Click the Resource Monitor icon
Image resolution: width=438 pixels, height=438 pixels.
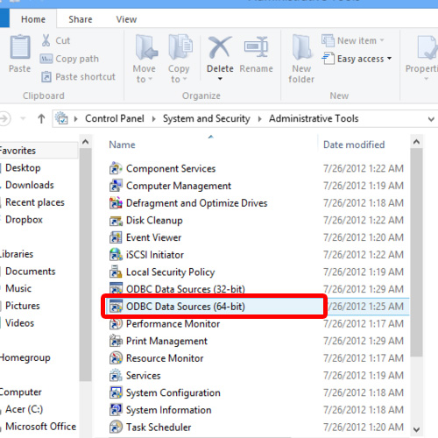coord(116,358)
